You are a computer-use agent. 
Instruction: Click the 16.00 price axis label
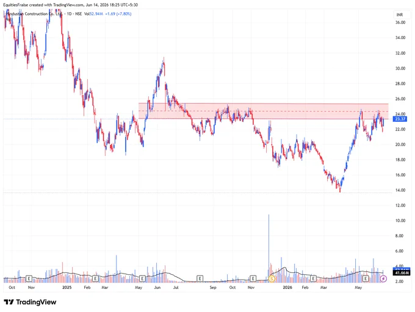click(x=400, y=175)
